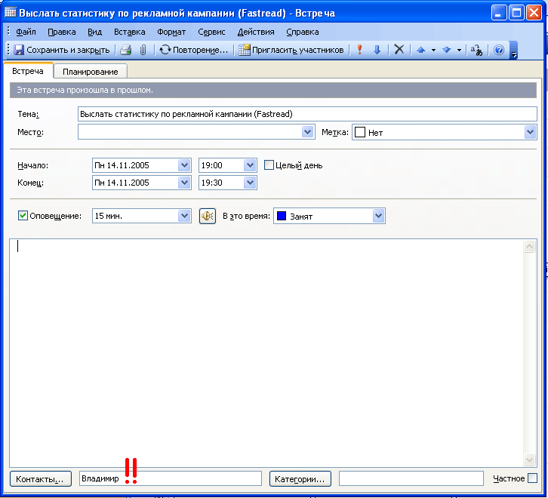The width and height of the screenshot is (548, 498).
Task: Open the Help question mark icon
Action: click(499, 50)
